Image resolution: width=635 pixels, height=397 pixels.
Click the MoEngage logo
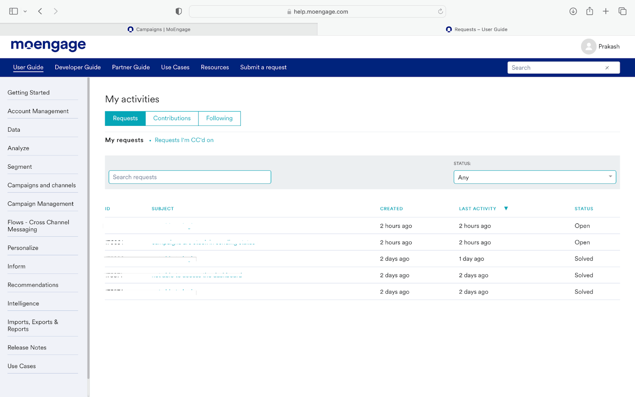pos(48,45)
